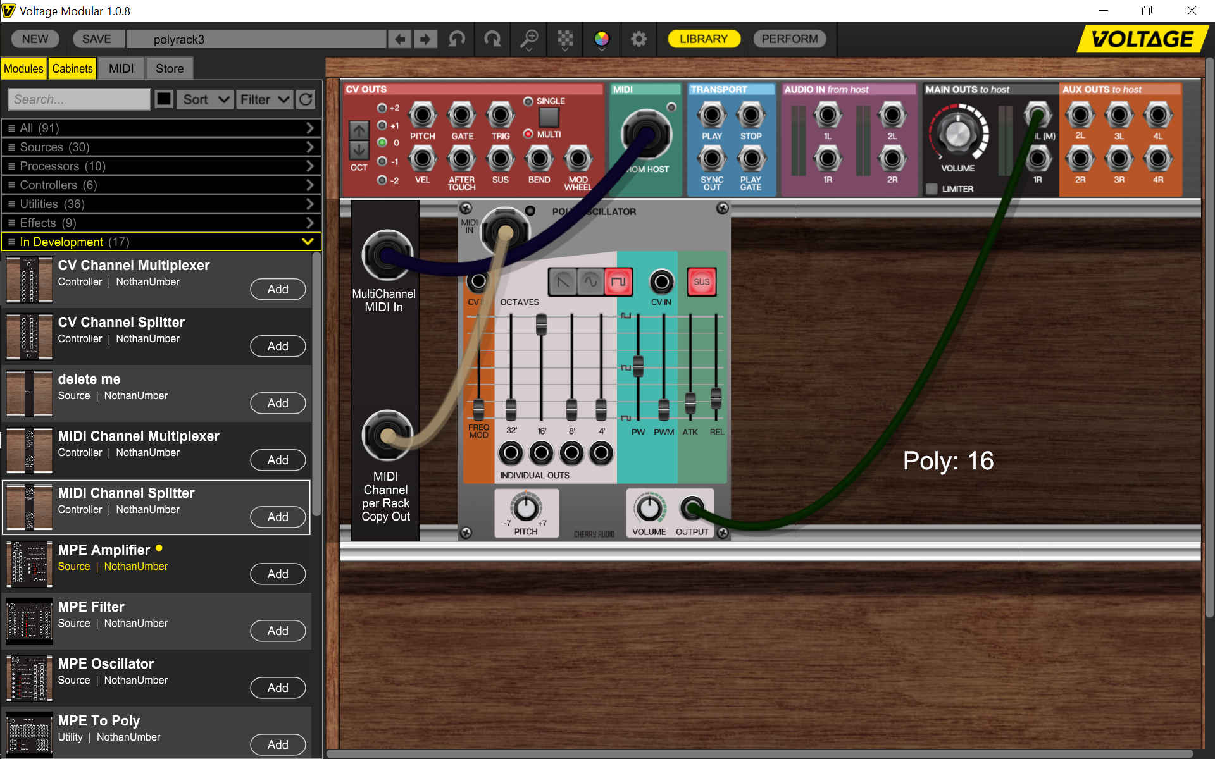Click the main VOLUME knob
Viewport: 1215px width, 759px height.
tap(957, 133)
